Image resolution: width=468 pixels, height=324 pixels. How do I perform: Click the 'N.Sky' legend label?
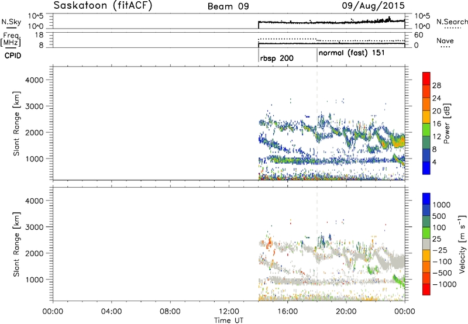click(x=11, y=22)
